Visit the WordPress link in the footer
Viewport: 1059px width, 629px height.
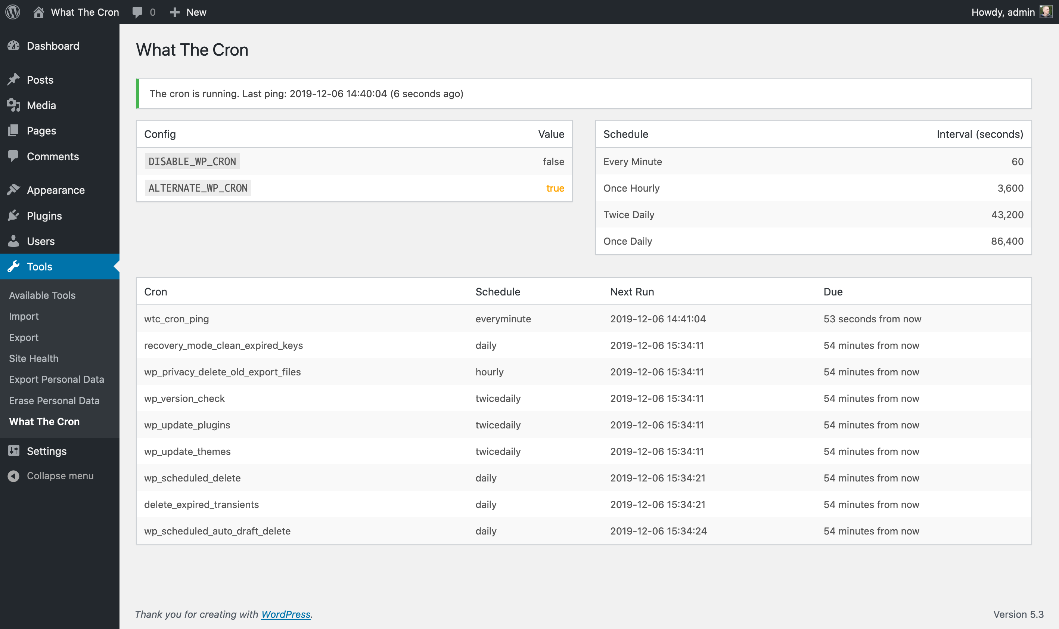(286, 614)
